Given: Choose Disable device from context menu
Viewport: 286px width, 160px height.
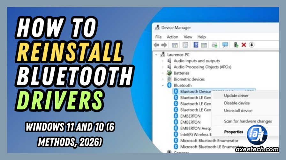Looking at the screenshot, I should coord(237,103).
